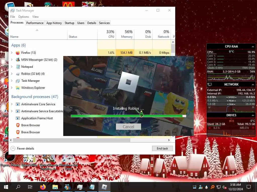Collapse the DRIVES widget panel
The width and height of the screenshot is (257, 192).
253,115
